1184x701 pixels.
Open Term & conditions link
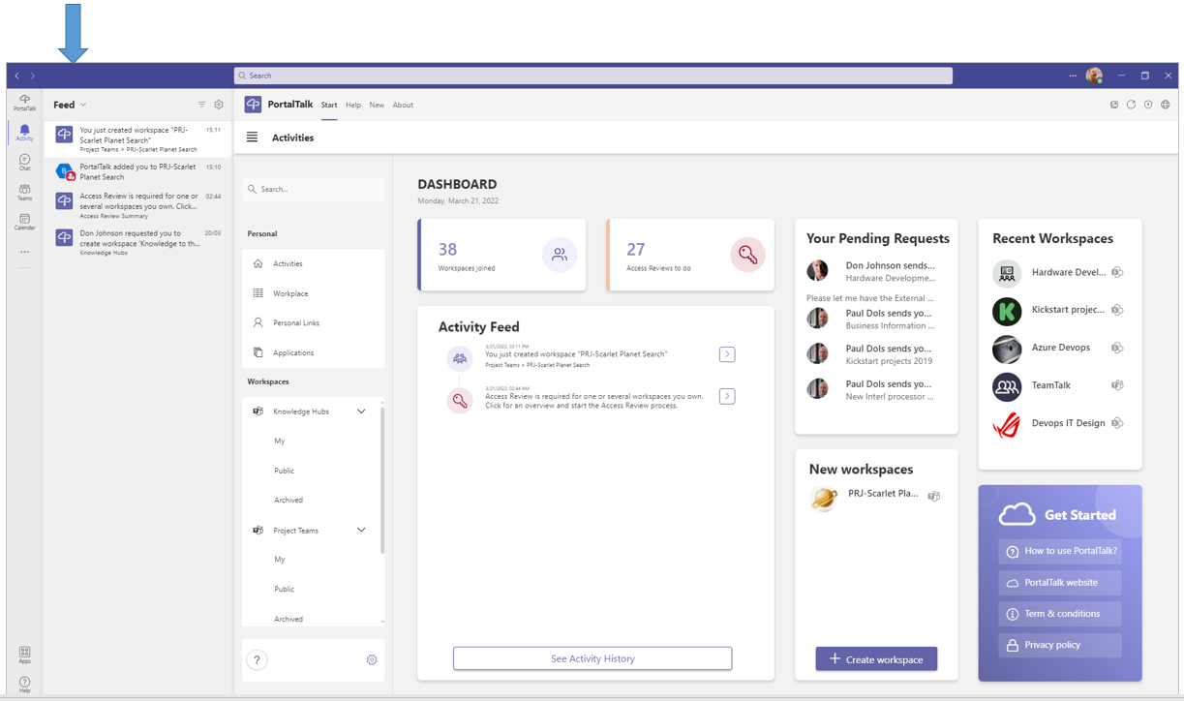pyautogui.click(x=1060, y=614)
